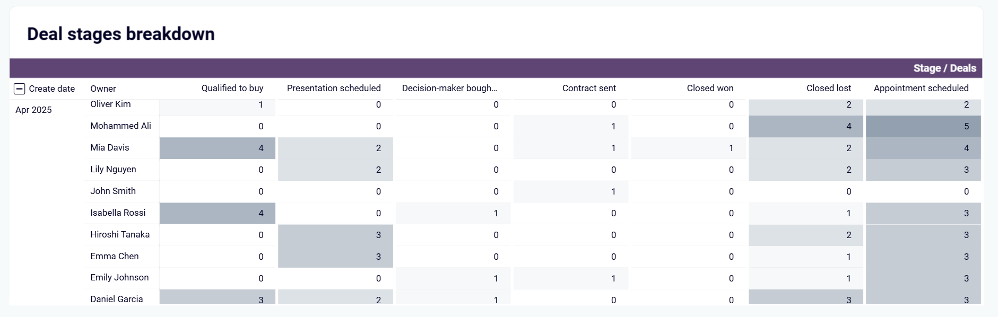998x317 pixels.
Task: Click Oliver Kim Closed lost value 2
Action: coord(806,107)
